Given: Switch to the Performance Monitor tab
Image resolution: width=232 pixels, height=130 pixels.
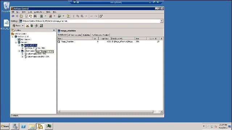Looking at the screenshot, I should pos(100,35).
